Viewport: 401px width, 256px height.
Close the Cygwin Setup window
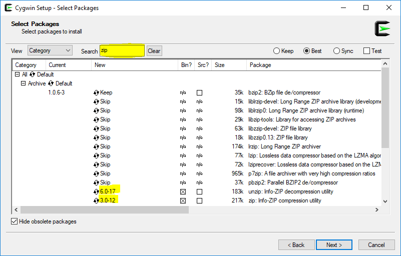coord(388,7)
